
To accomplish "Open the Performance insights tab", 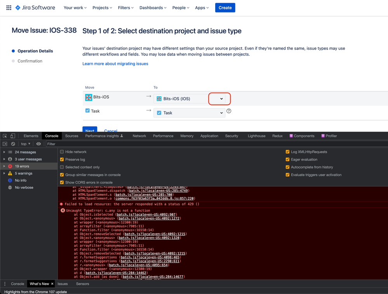I will [104, 136].
